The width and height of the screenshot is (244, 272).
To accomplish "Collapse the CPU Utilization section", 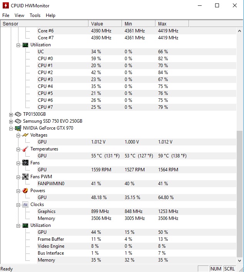I will [x=18, y=45].
